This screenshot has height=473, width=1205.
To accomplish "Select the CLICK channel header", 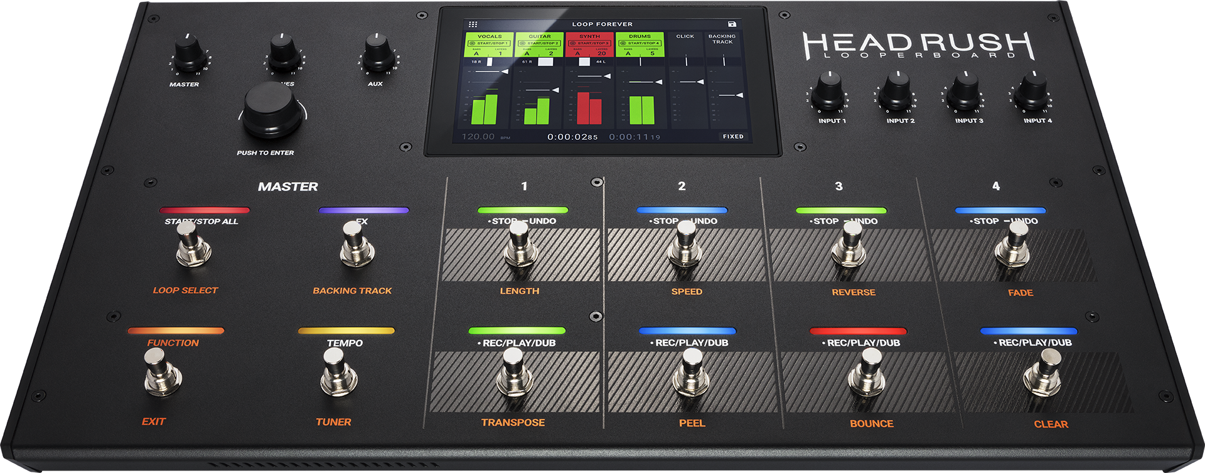I will [x=685, y=36].
